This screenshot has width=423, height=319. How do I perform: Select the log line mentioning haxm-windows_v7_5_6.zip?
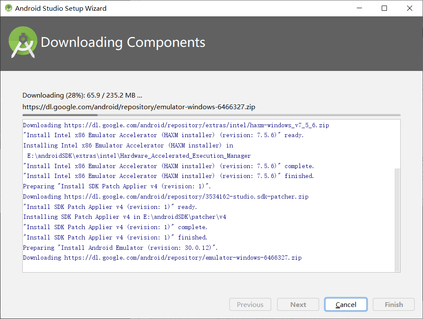coord(175,125)
